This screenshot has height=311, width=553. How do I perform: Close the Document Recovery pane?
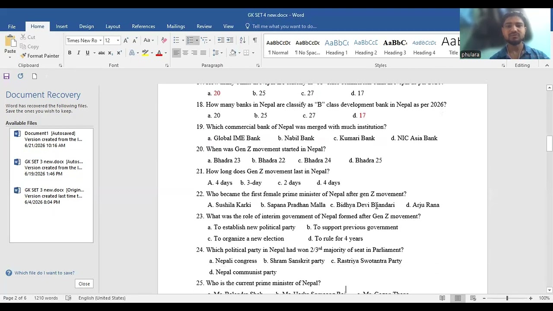pos(84,284)
